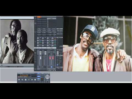Click the round jog wheel in the transport panel
The height and width of the screenshot is (99, 132).
tap(47, 77)
